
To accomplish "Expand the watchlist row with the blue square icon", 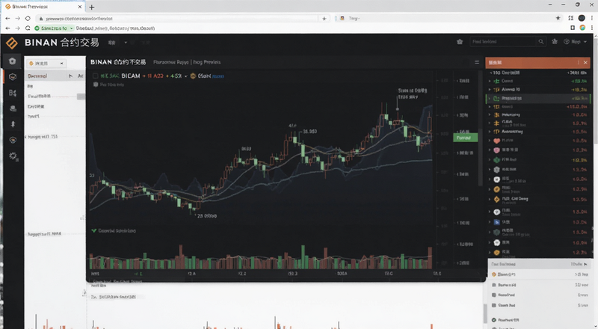I will [x=490, y=222].
